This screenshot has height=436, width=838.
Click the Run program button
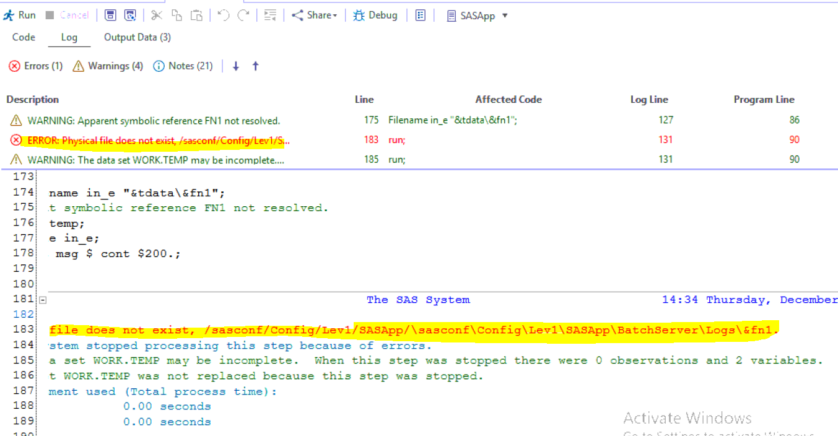click(20, 15)
